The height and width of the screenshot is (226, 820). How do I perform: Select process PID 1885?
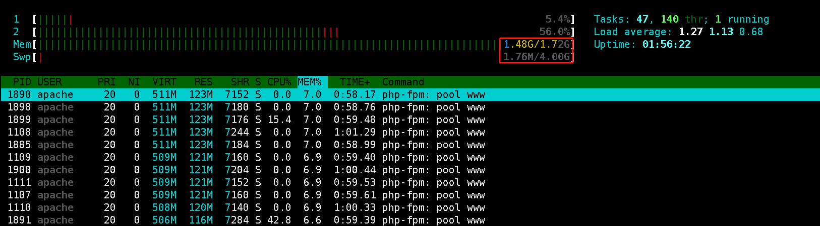pyautogui.click(x=410, y=145)
